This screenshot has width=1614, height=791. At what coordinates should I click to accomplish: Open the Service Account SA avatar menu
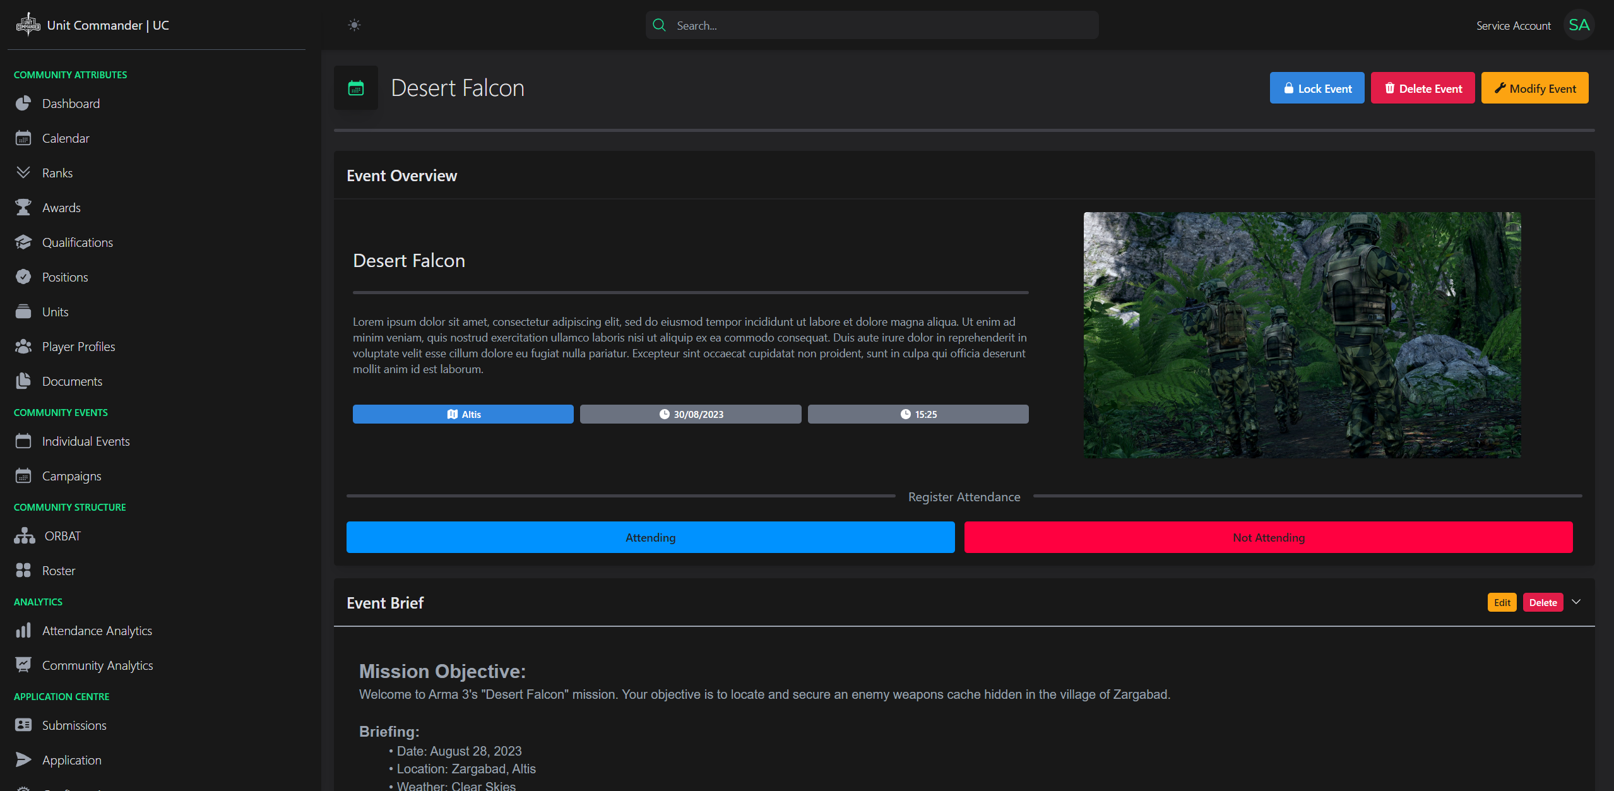[1579, 25]
